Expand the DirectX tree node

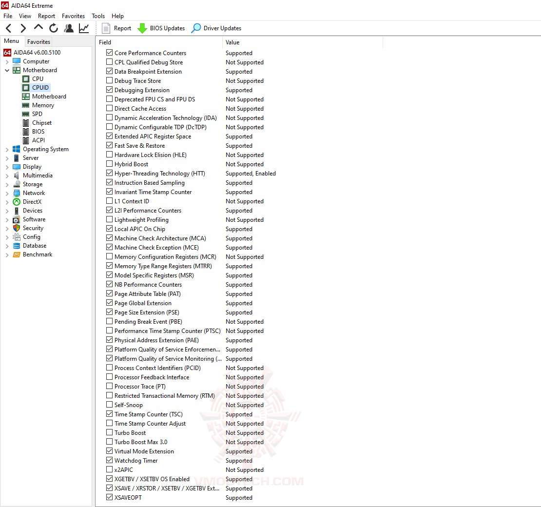point(7,202)
